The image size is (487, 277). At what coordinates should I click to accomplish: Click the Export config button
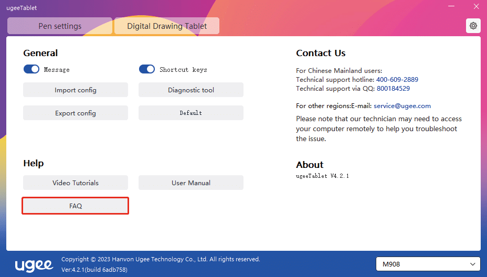(x=76, y=113)
